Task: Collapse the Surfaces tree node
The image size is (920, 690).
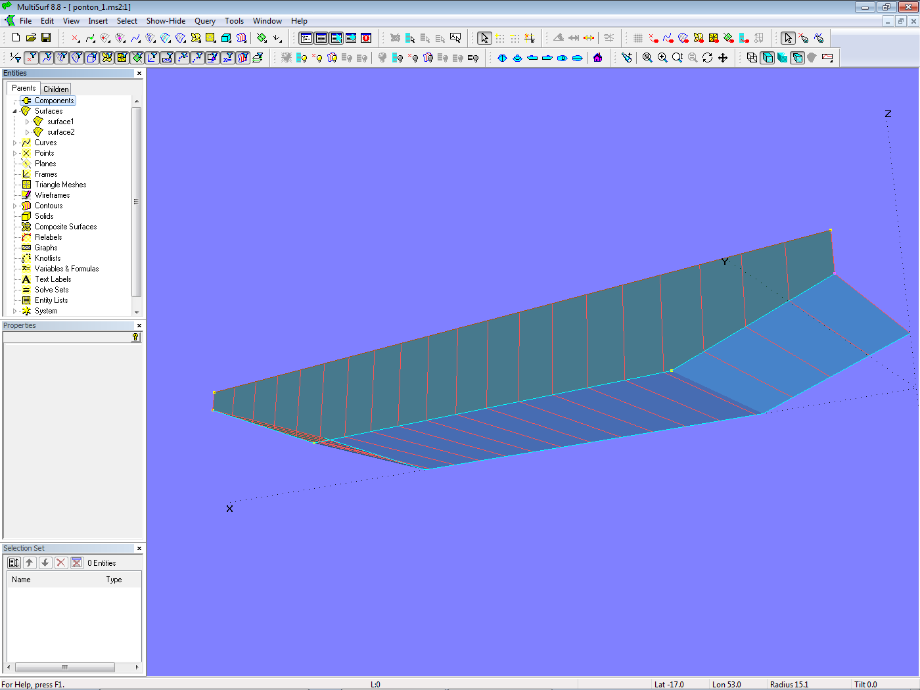Action: pos(15,111)
